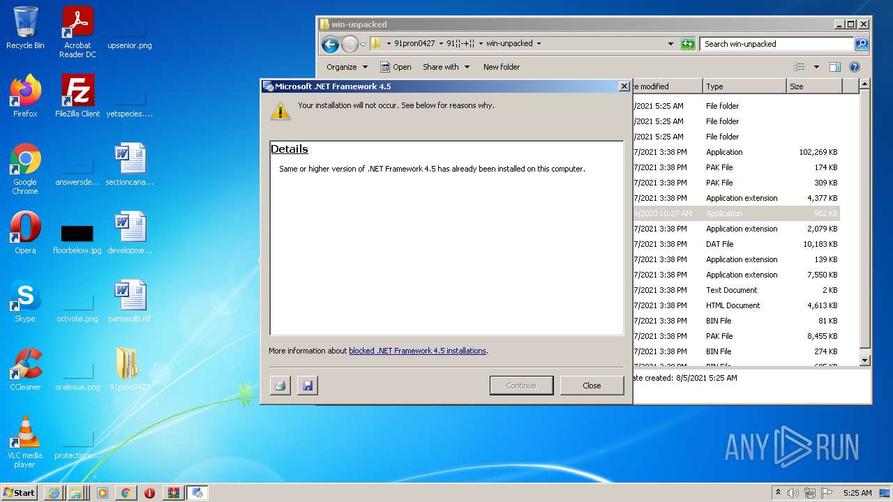Screen dimensions: 893x502
Task: Click the 91pron0427 breadcrumb in address bar
Action: (x=414, y=43)
